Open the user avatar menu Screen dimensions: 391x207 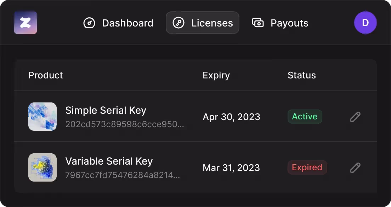tap(365, 23)
